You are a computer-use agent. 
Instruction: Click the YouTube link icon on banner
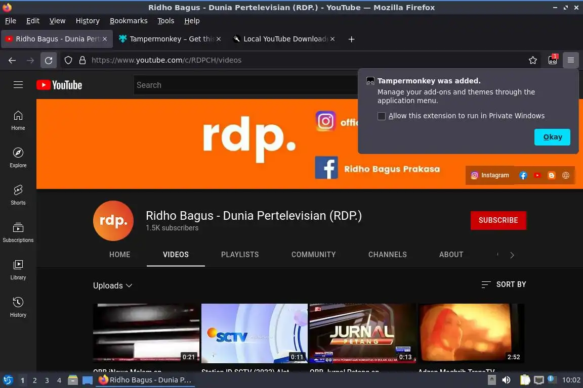tap(537, 175)
